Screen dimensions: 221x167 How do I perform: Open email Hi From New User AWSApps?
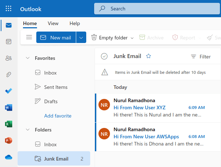[158, 137]
